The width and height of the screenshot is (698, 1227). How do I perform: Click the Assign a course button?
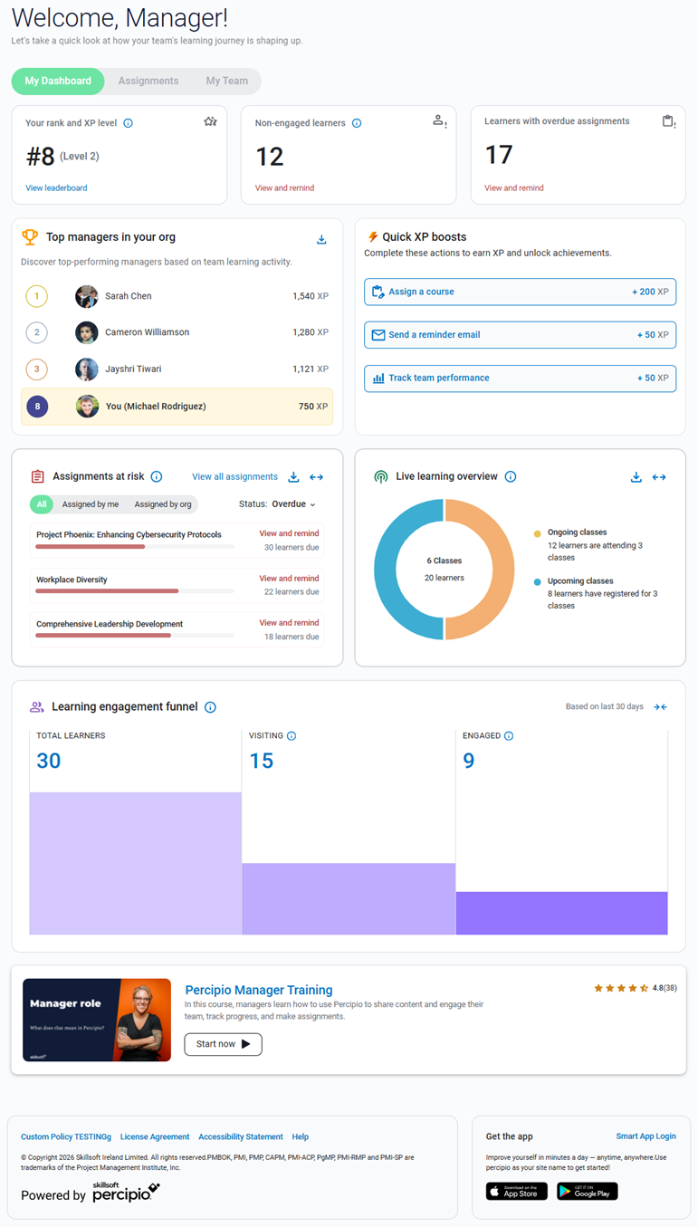[x=520, y=292]
